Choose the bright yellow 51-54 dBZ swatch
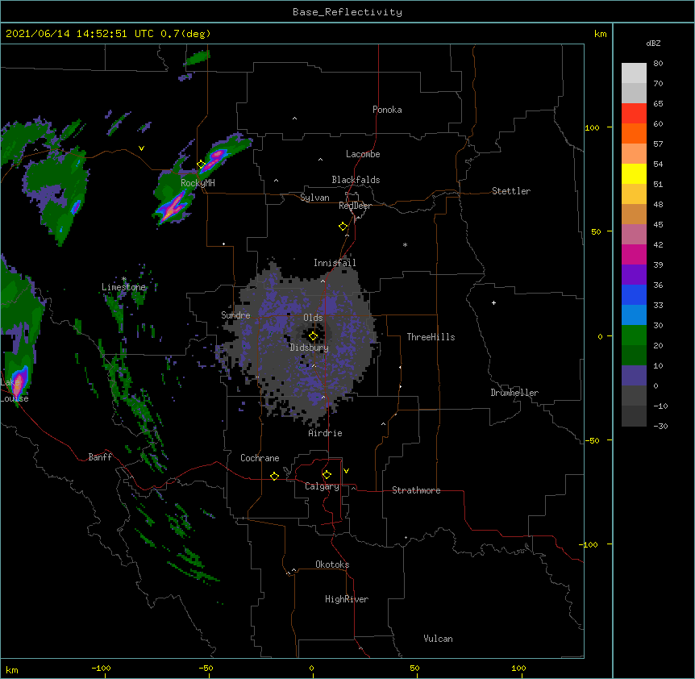Image resolution: width=695 pixels, height=679 pixels. [x=634, y=173]
